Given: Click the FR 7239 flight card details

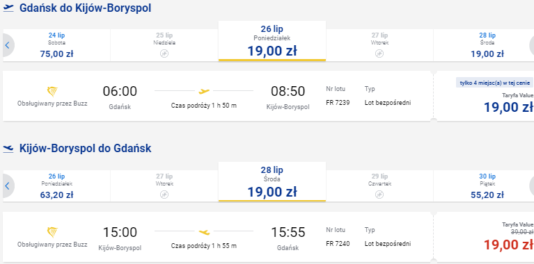Looking at the screenshot, I should coord(218,96).
